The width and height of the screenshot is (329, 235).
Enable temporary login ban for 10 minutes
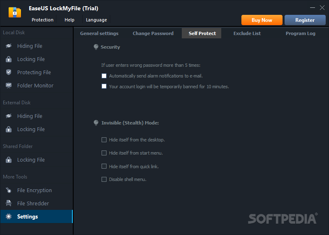click(x=104, y=86)
